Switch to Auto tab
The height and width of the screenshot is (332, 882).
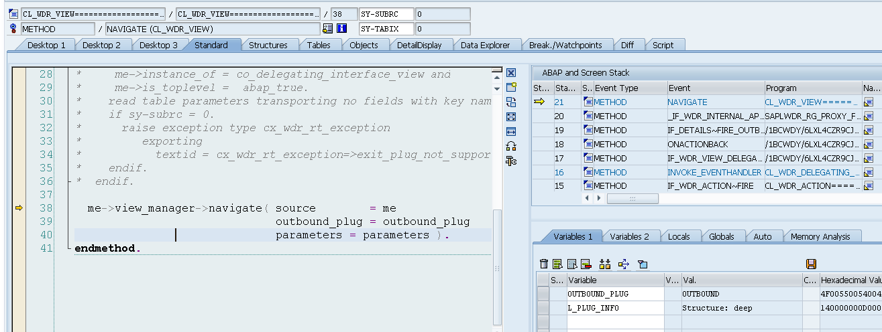pyautogui.click(x=762, y=236)
